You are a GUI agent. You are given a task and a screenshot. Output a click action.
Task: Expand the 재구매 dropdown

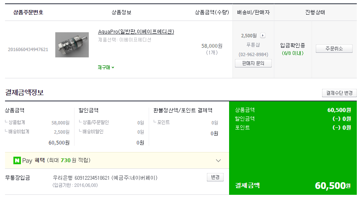coord(106,67)
